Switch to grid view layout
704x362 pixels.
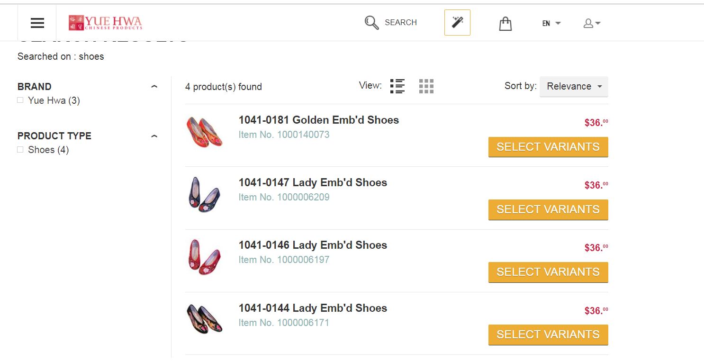point(426,86)
